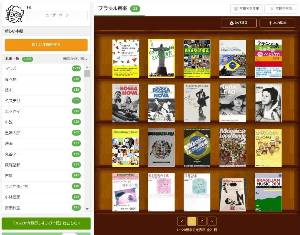Open the 2021年年間ランキング一覧 banner
Image resolution: width=300 pixels, height=235 pixels.
coord(46,223)
